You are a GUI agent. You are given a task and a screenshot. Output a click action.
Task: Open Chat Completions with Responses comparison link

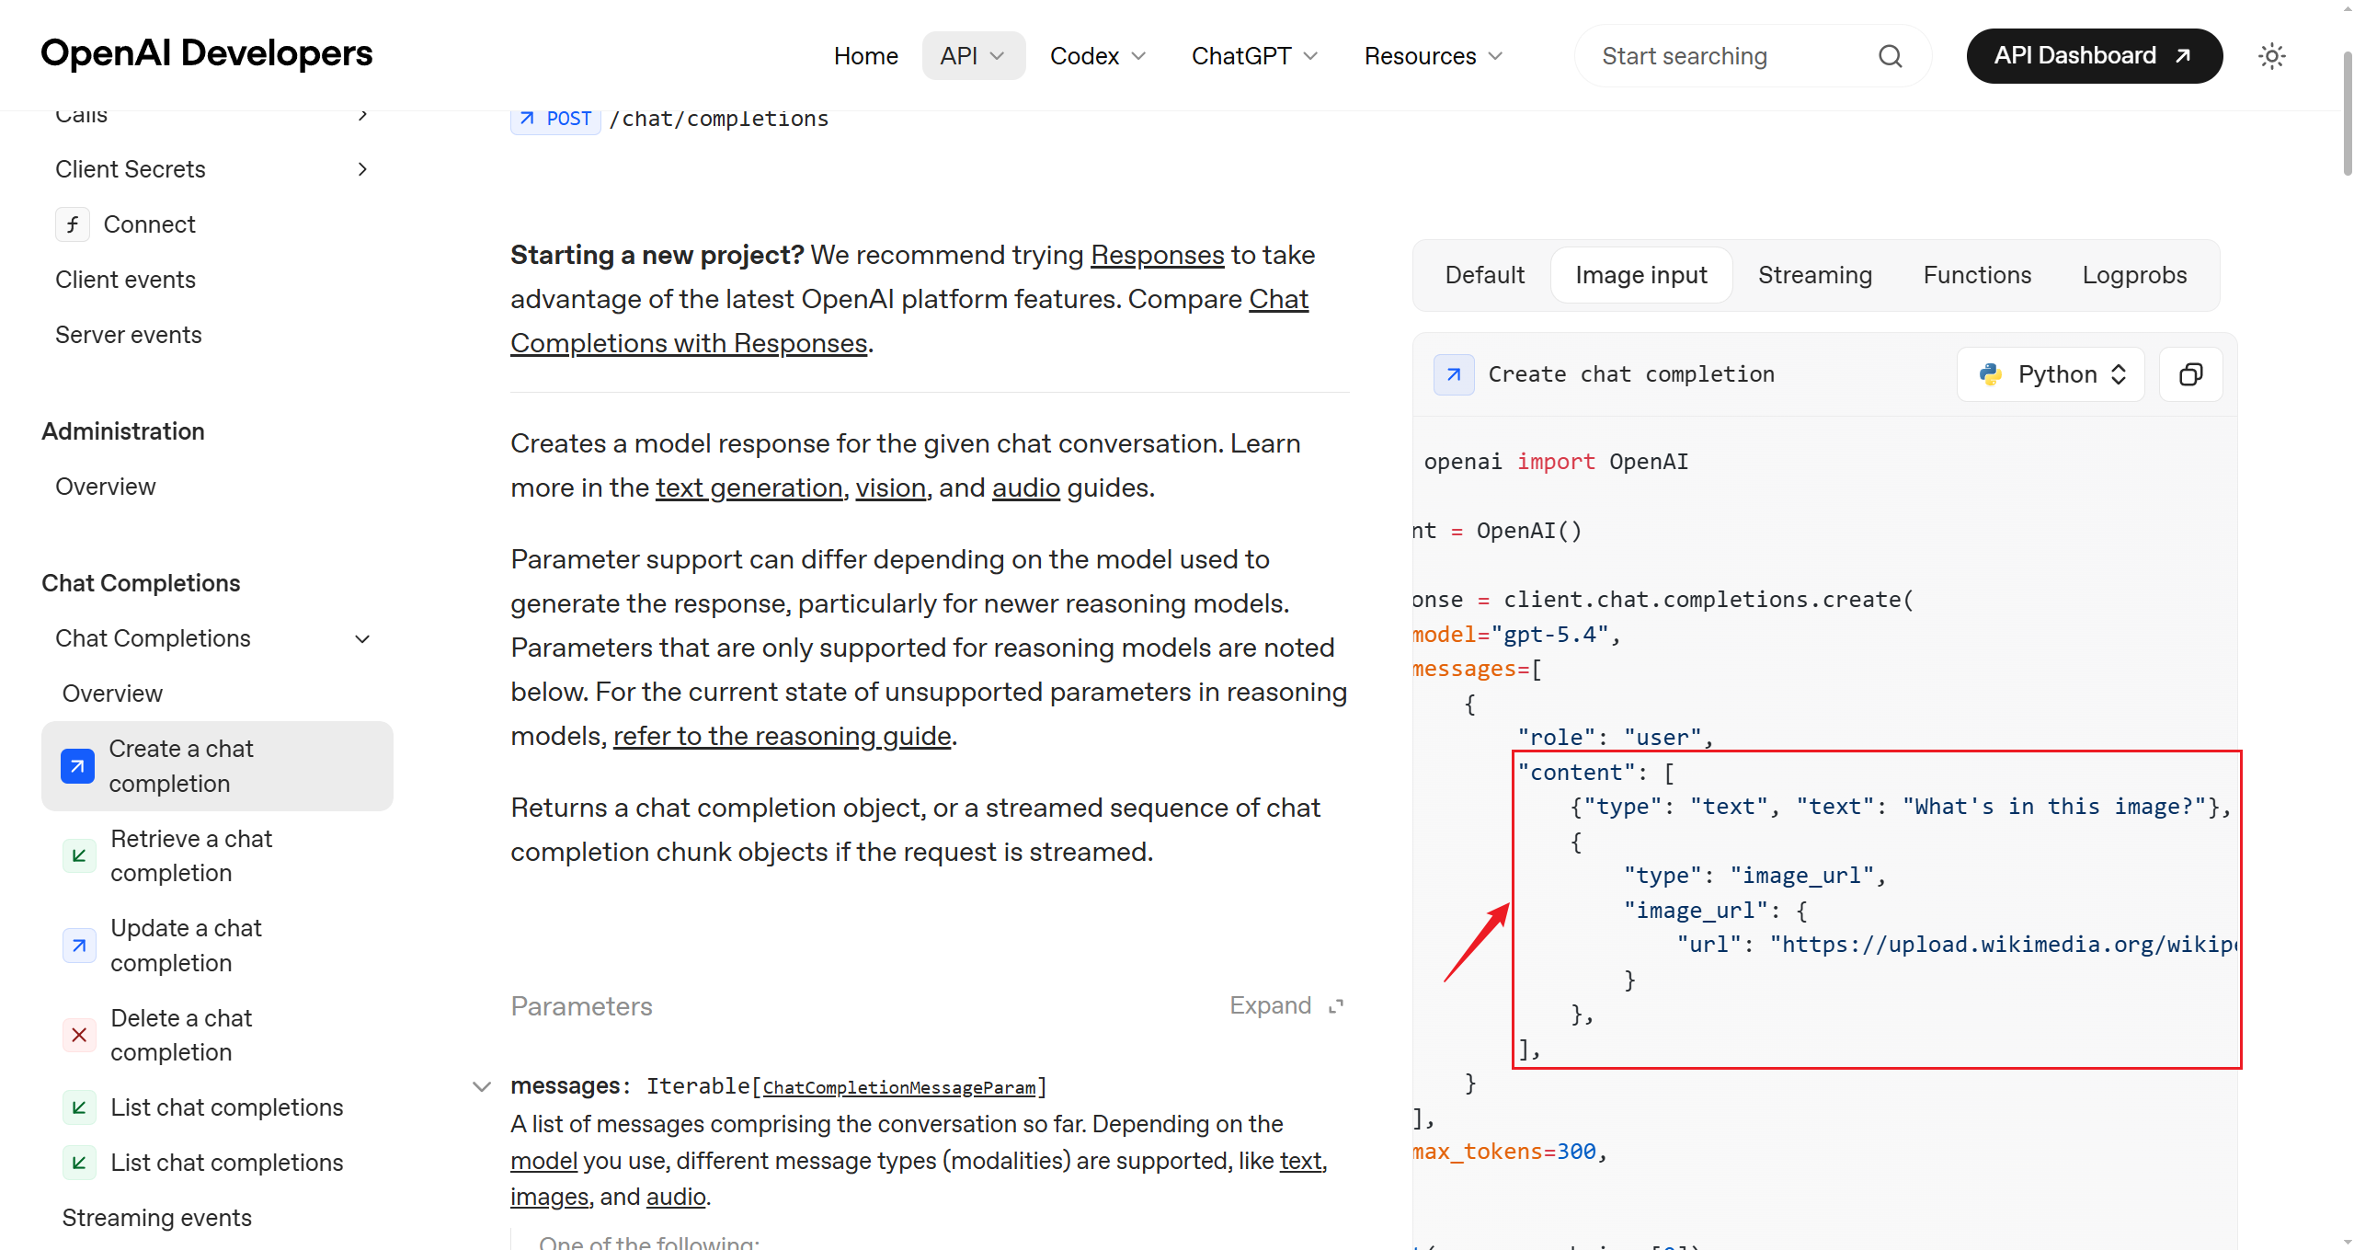pyautogui.click(x=689, y=343)
